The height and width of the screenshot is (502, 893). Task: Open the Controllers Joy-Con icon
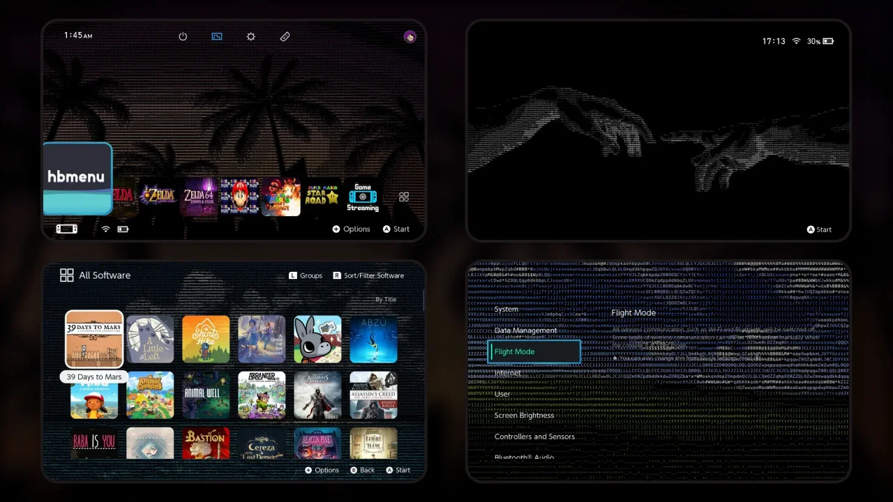click(285, 36)
